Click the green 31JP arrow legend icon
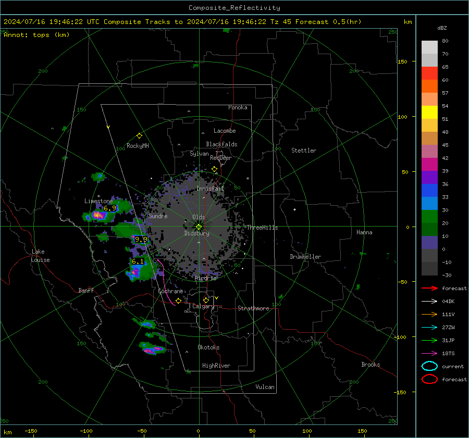469x438 pixels. 429,340
